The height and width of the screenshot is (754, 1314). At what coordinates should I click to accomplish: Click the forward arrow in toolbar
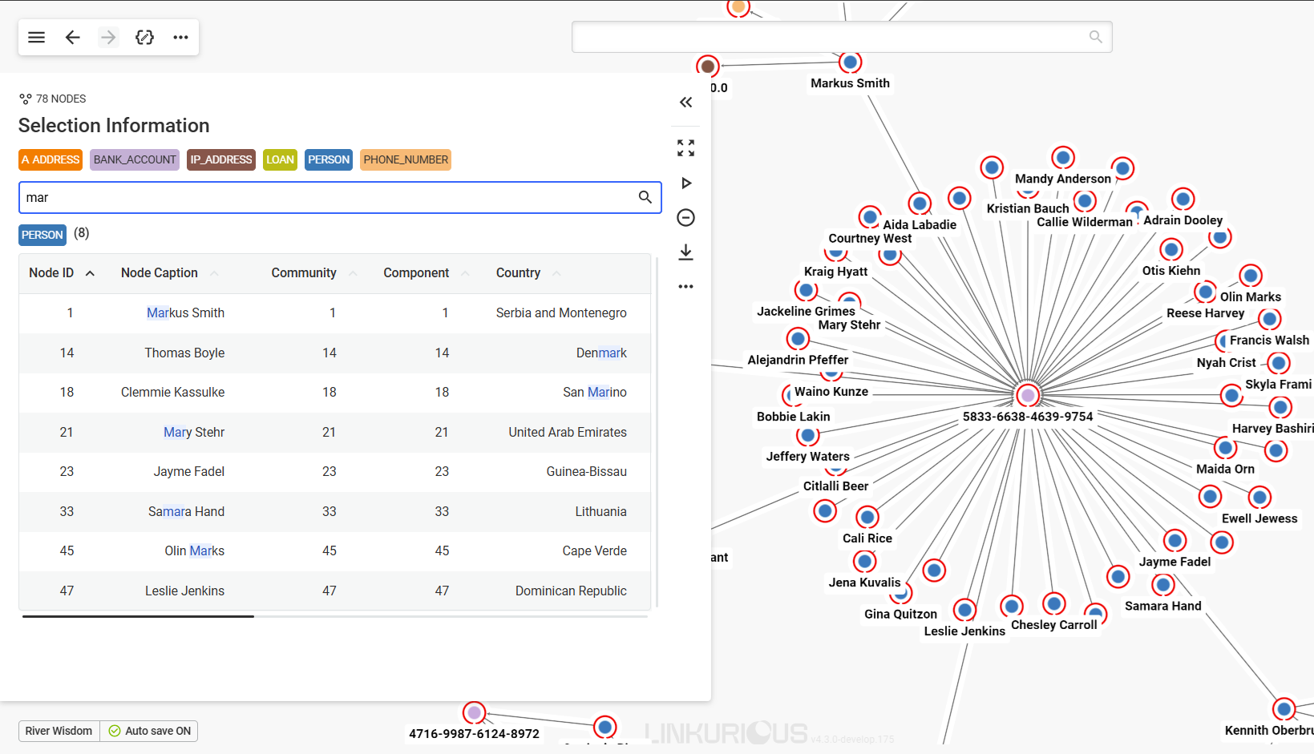click(x=108, y=38)
